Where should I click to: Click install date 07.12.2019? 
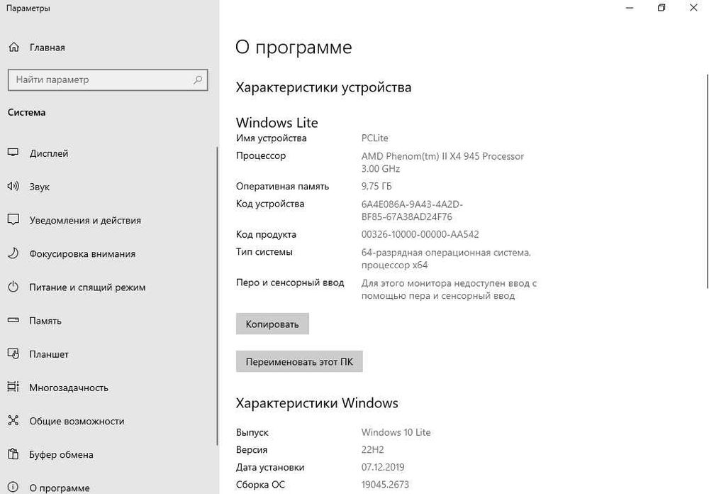click(x=383, y=467)
